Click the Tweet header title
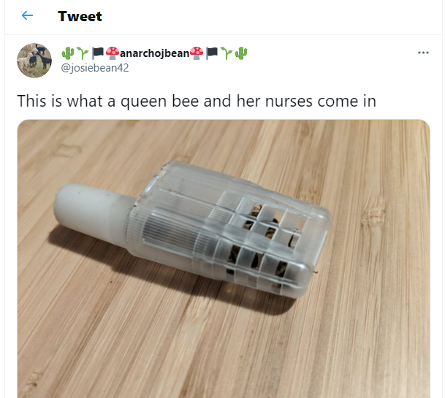The image size is (445, 398). click(x=80, y=16)
